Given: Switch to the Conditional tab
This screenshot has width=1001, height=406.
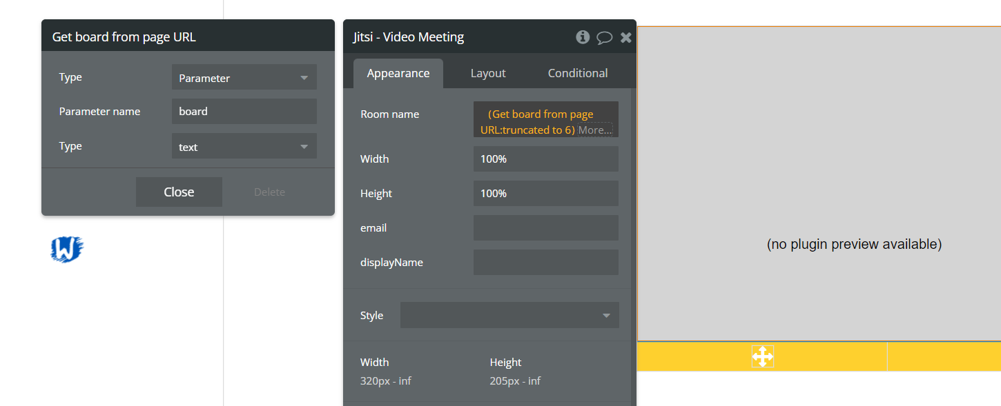Looking at the screenshot, I should [578, 73].
